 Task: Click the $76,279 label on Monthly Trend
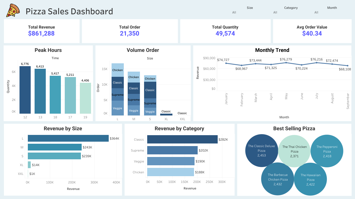286,59
